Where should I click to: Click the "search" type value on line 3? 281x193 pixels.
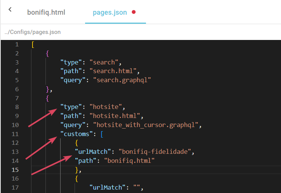(104, 62)
